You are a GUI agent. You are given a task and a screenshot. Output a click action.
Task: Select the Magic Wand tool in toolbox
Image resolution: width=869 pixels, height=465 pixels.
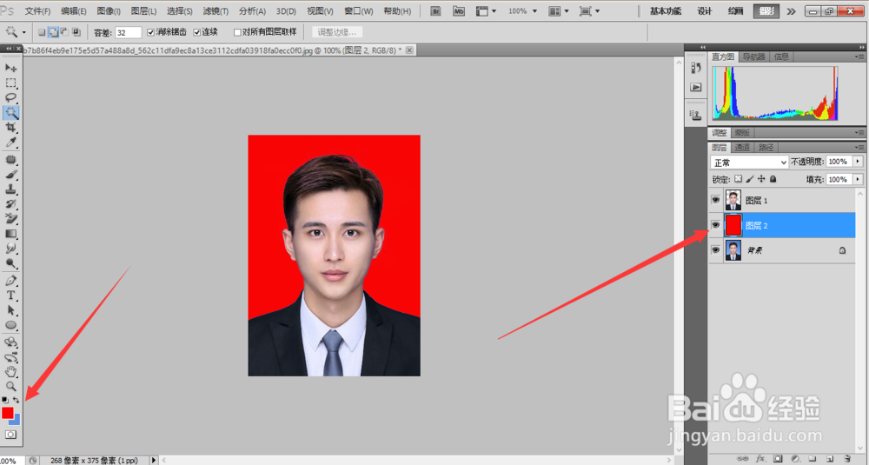[10, 112]
